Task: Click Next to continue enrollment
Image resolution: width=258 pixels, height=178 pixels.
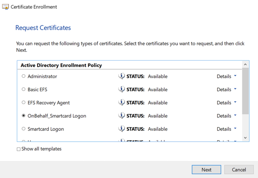Action: pyautogui.click(x=206, y=170)
